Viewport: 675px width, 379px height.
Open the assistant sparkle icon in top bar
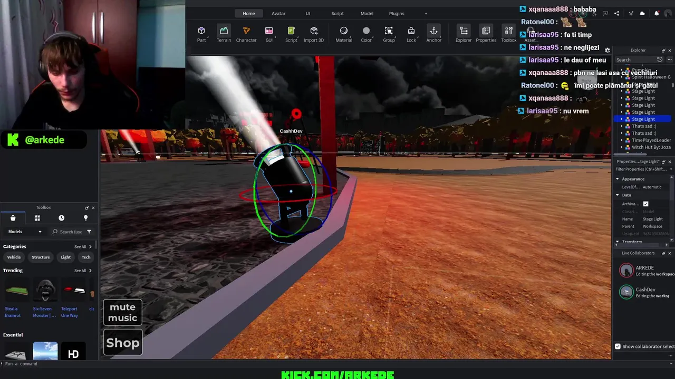631,13
